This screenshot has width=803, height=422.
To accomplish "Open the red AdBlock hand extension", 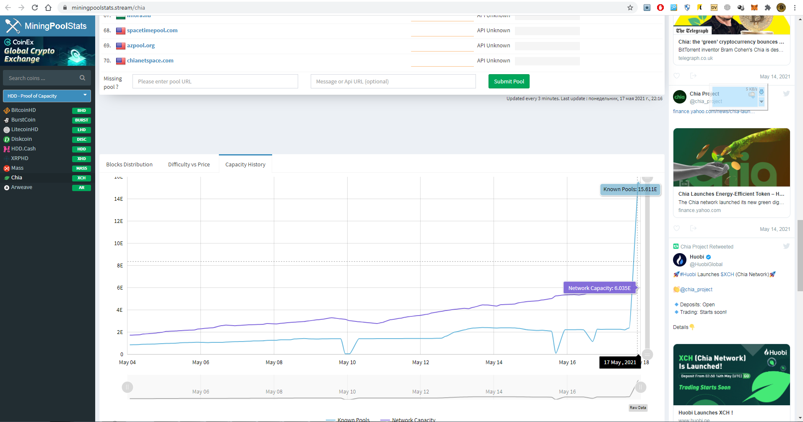I will click(660, 8).
